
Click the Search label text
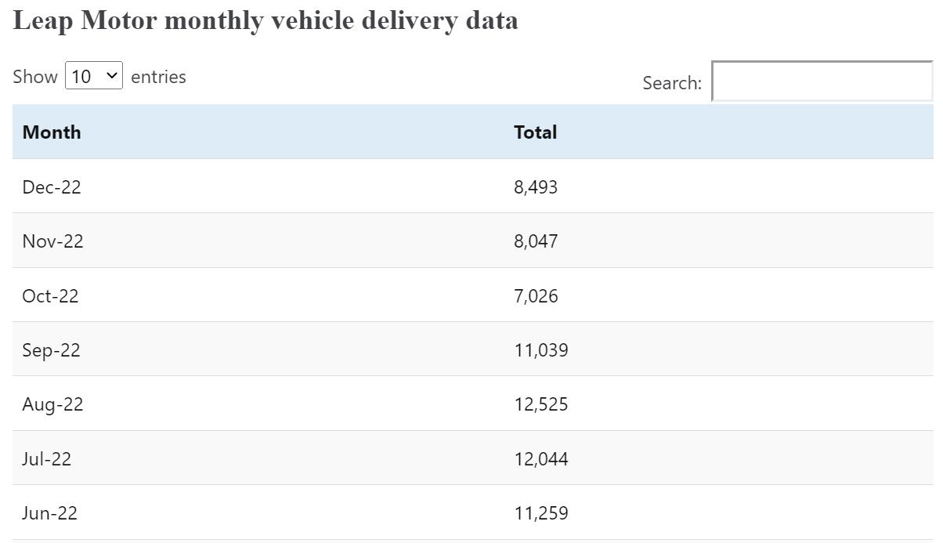point(671,82)
